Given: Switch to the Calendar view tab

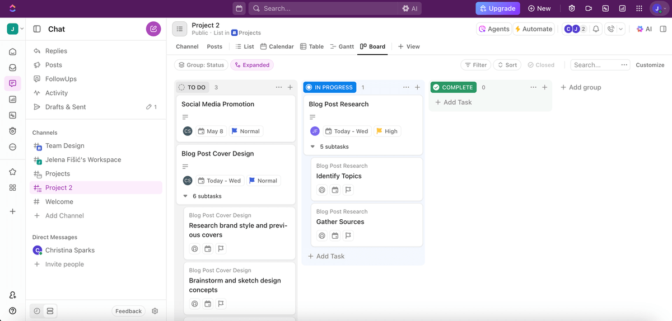Looking at the screenshot, I should 277,46.
